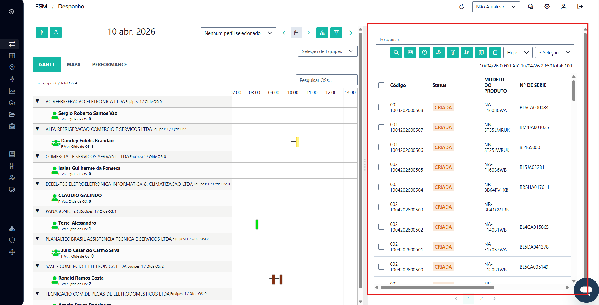
Task: Click the sort descending icon in the toolbar
Action: click(467, 52)
